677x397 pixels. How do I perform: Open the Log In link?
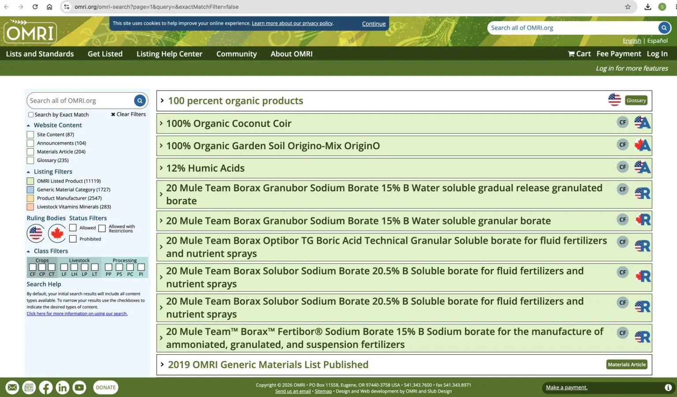(x=657, y=54)
